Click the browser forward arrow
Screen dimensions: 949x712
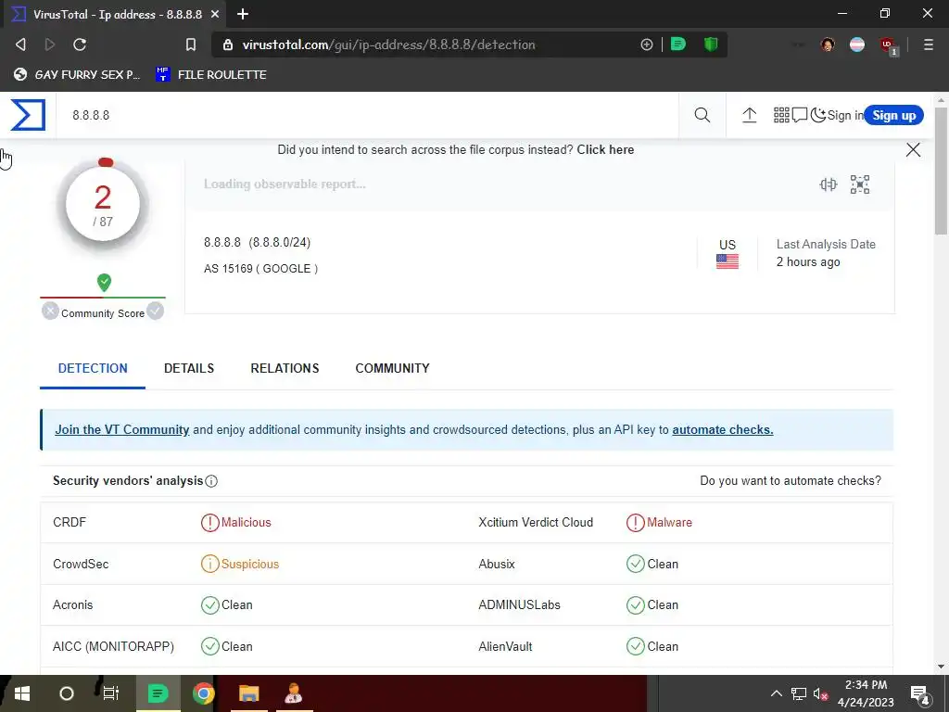pyautogui.click(x=50, y=44)
